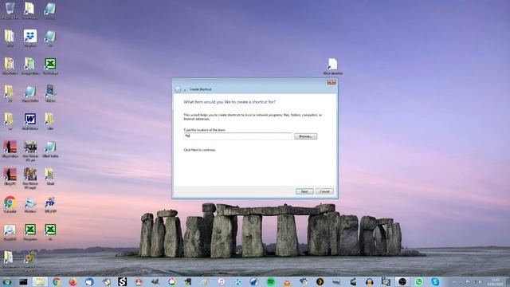The width and height of the screenshot is (510, 287).
Task: Open the headphones app in taskbar
Action: point(369,281)
